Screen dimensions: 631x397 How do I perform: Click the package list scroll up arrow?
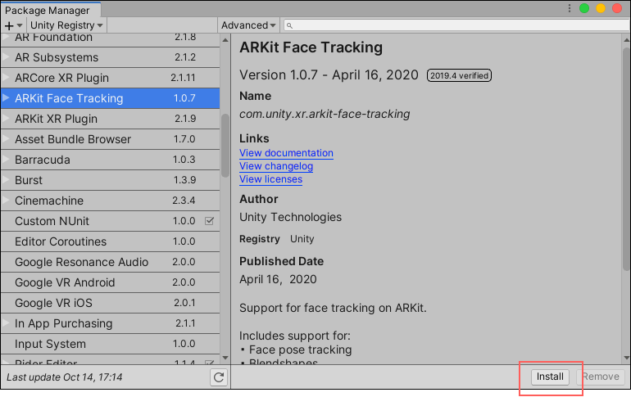click(225, 40)
